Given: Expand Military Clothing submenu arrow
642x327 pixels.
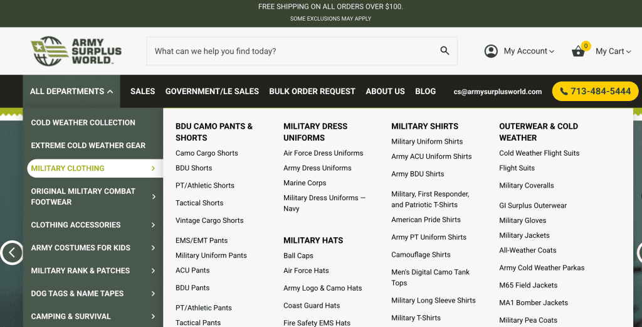Looking at the screenshot, I should pos(153,168).
